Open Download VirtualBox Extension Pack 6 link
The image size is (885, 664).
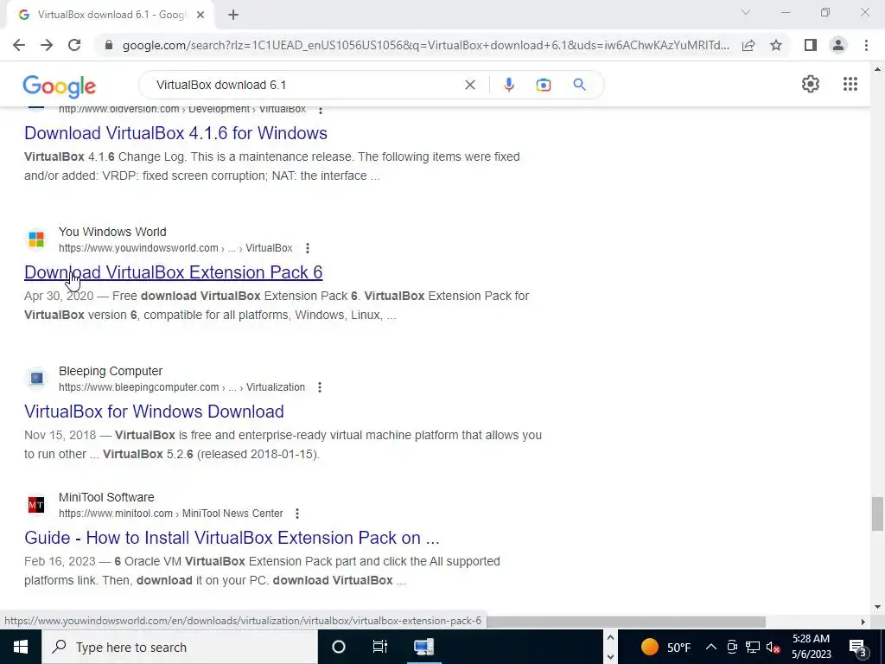[x=173, y=272]
